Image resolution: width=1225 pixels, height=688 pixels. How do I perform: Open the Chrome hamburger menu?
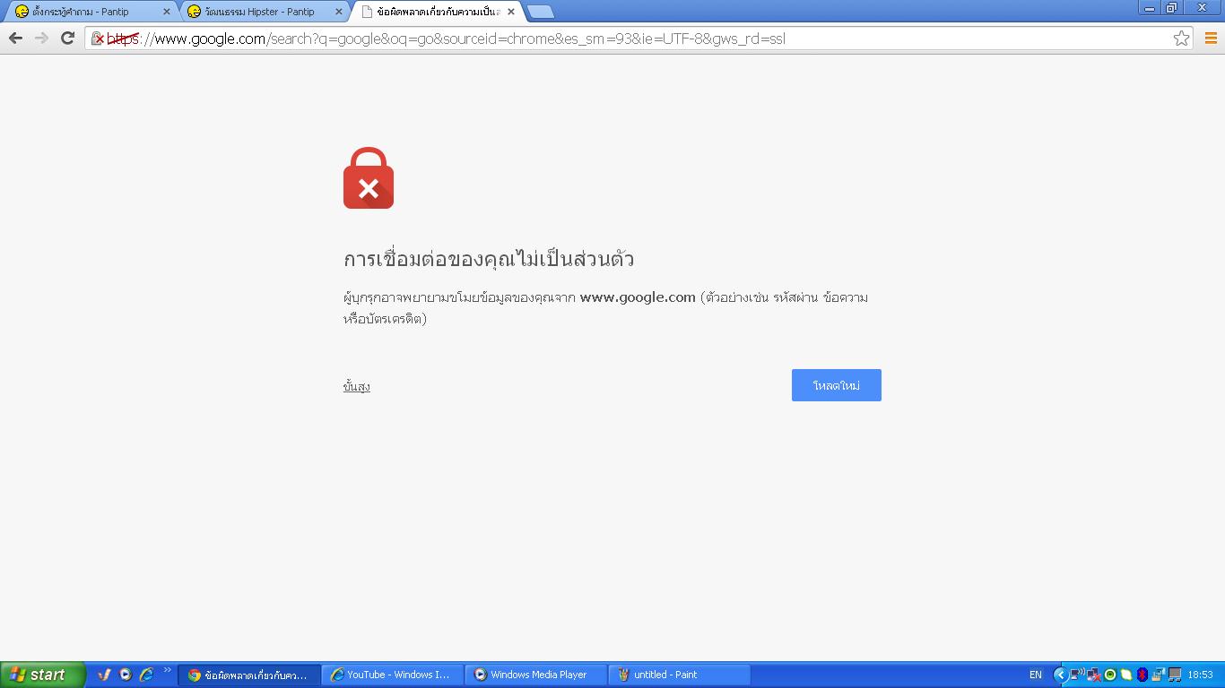pyautogui.click(x=1211, y=38)
